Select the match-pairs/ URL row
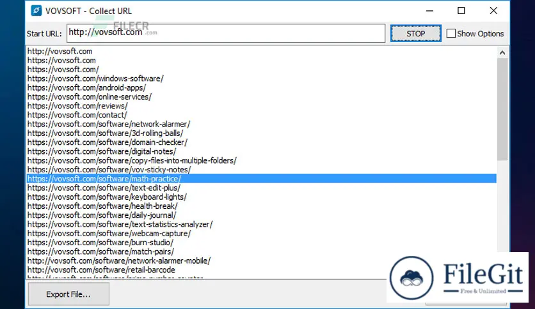This screenshot has height=309, width=535. click(262, 252)
